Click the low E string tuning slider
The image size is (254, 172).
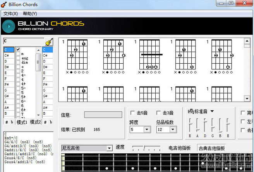190,125
